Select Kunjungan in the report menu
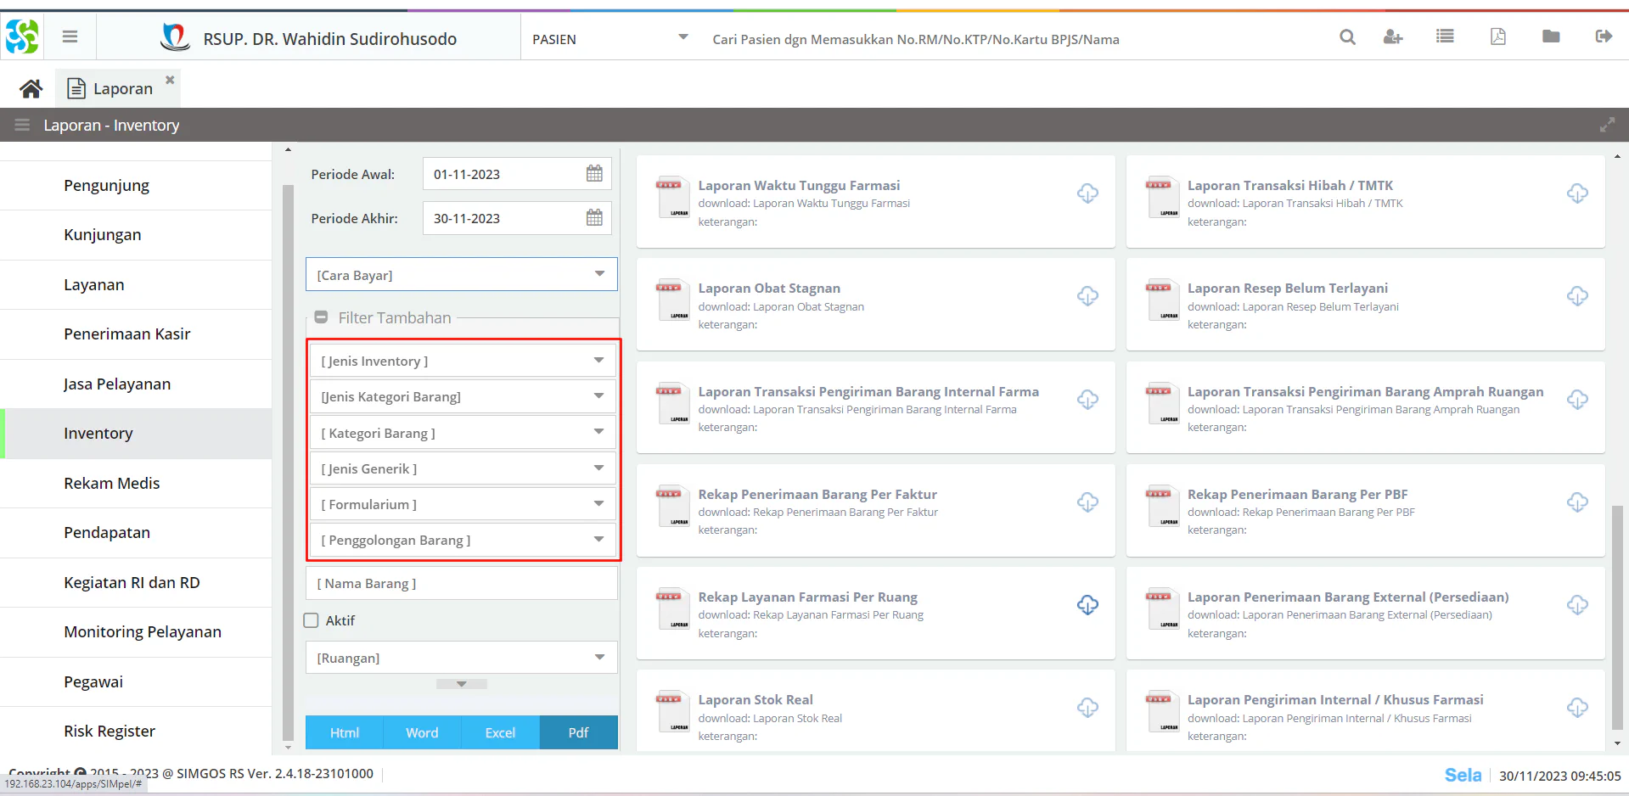This screenshot has width=1629, height=796. [136, 235]
